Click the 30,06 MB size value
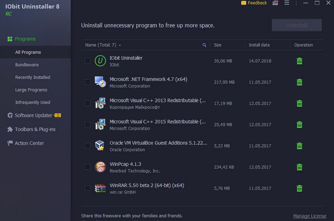334x221 pixels. (223, 61)
